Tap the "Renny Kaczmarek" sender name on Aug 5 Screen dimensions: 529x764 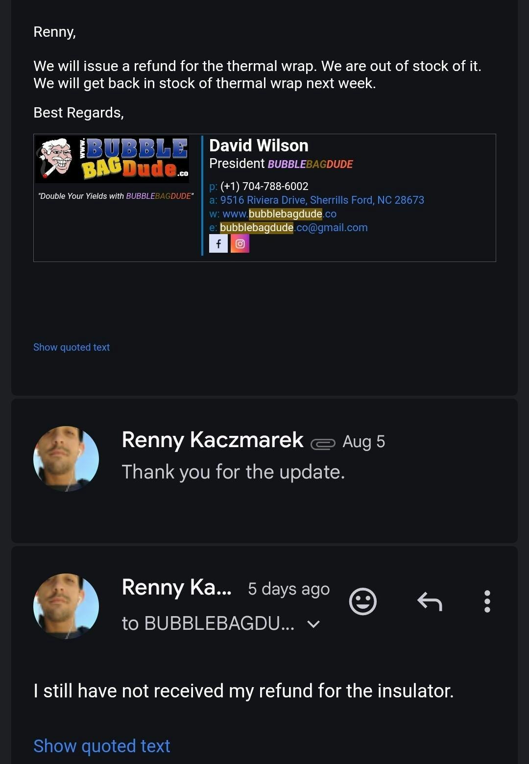213,440
